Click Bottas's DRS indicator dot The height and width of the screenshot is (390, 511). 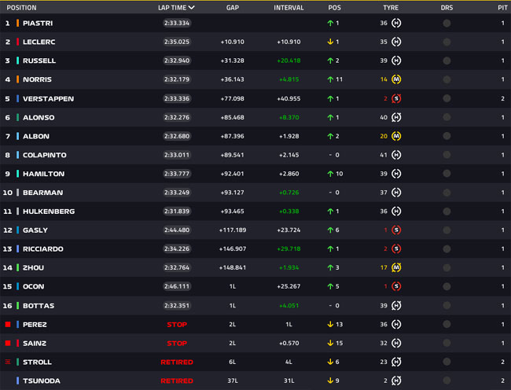coord(447,306)
